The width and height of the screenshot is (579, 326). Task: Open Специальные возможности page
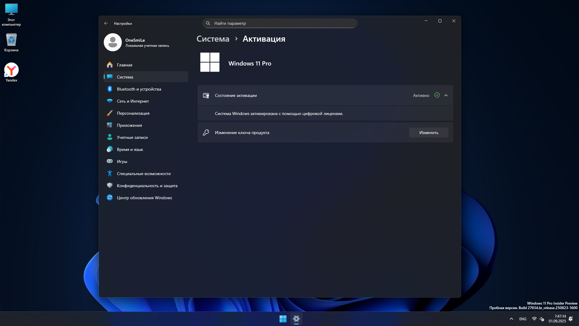tap(144, 174)
